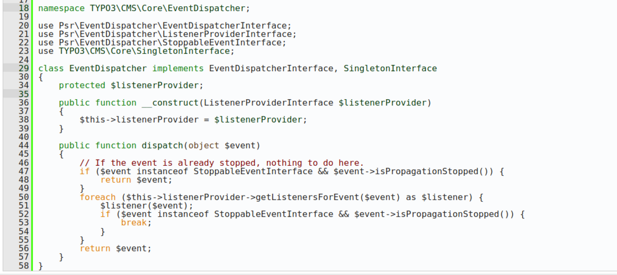The height and width of the screenshot is (275, 617).
Task: Click the protected $listenerProvider property
Action: 131,86
